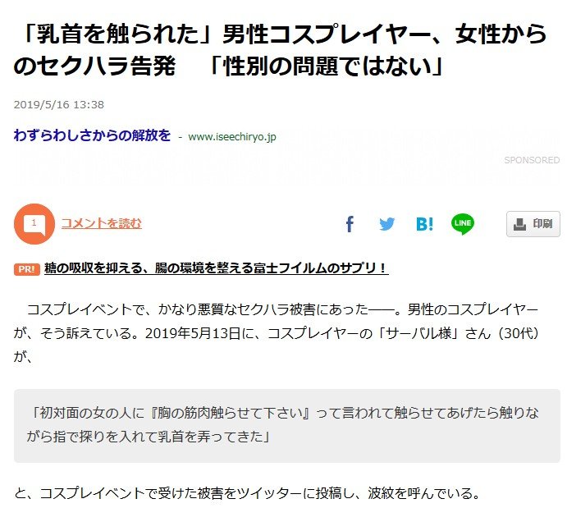
Task: Click the orange comment bubble icon
Action: pyautogui.click(x=34, y=224)
